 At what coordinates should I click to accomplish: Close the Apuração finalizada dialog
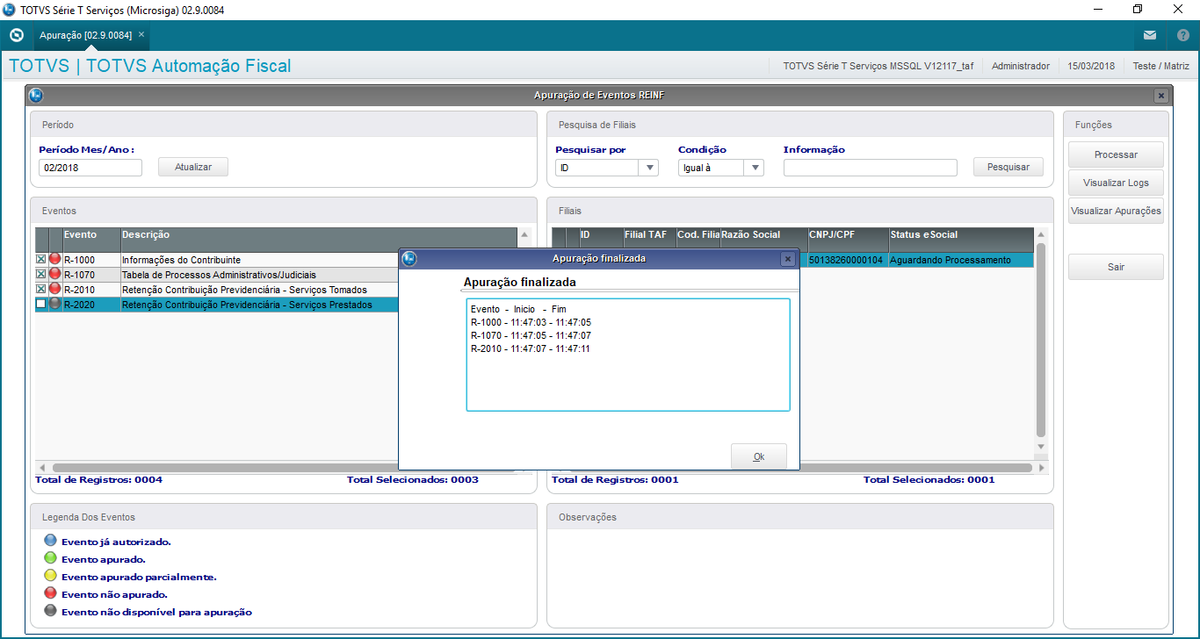[x=788, y=259]
